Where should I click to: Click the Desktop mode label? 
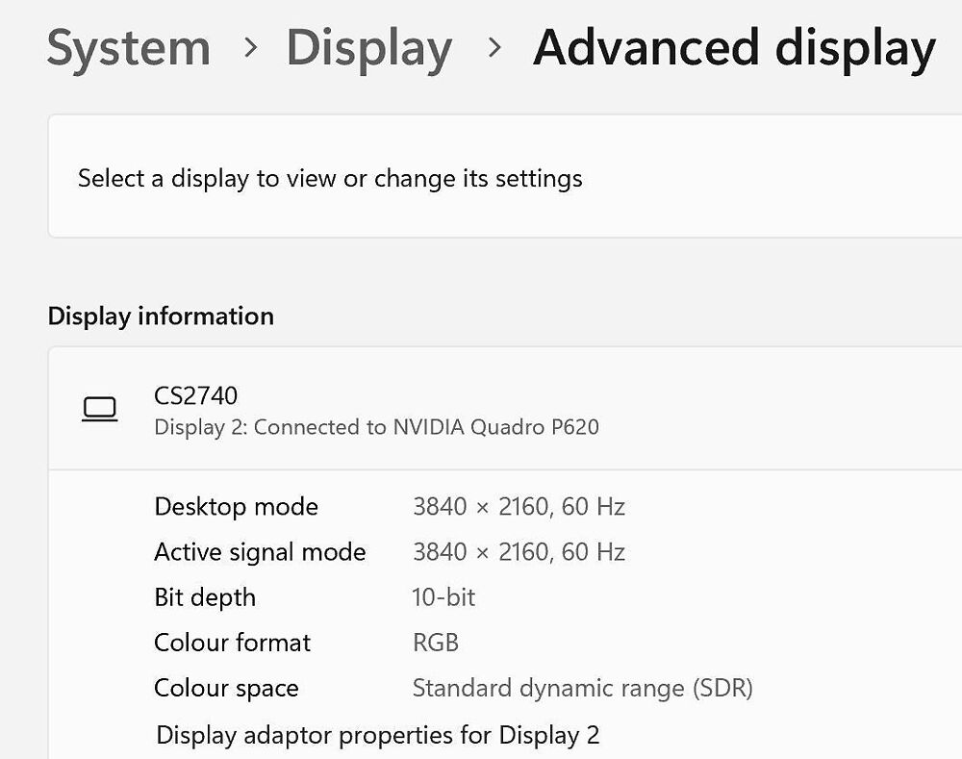point(236,507)
